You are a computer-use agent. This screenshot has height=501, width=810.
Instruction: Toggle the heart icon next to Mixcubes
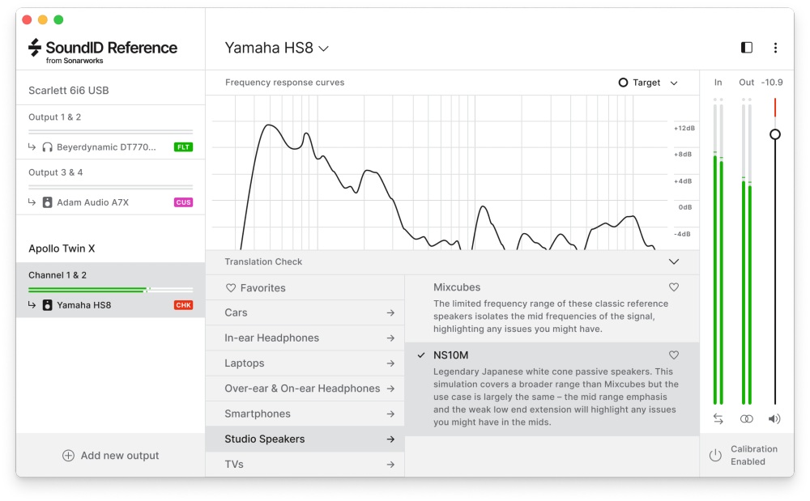(x=673, y=287)
